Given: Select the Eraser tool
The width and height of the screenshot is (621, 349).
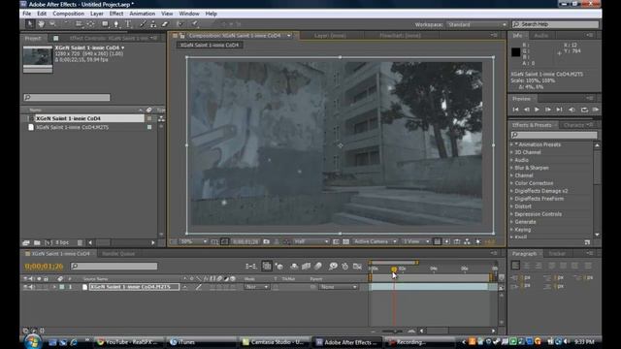Looking at the screenshot, I should (165, 24).
